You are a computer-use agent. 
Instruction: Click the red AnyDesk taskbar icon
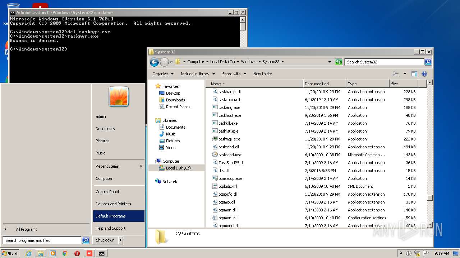89,253
